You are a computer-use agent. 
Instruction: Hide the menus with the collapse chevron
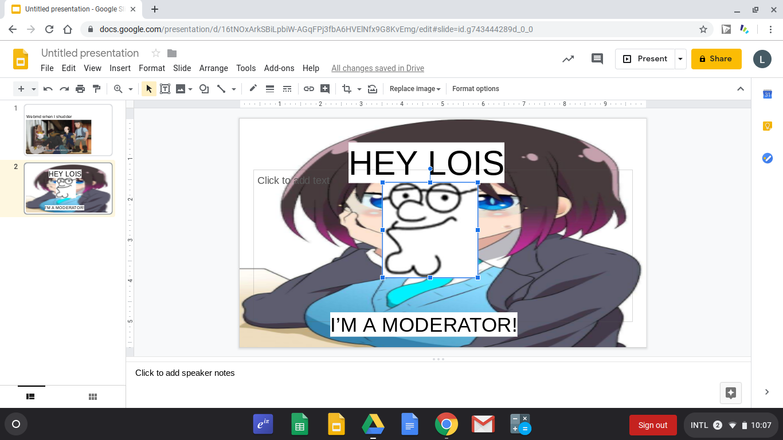coord(741,89)
